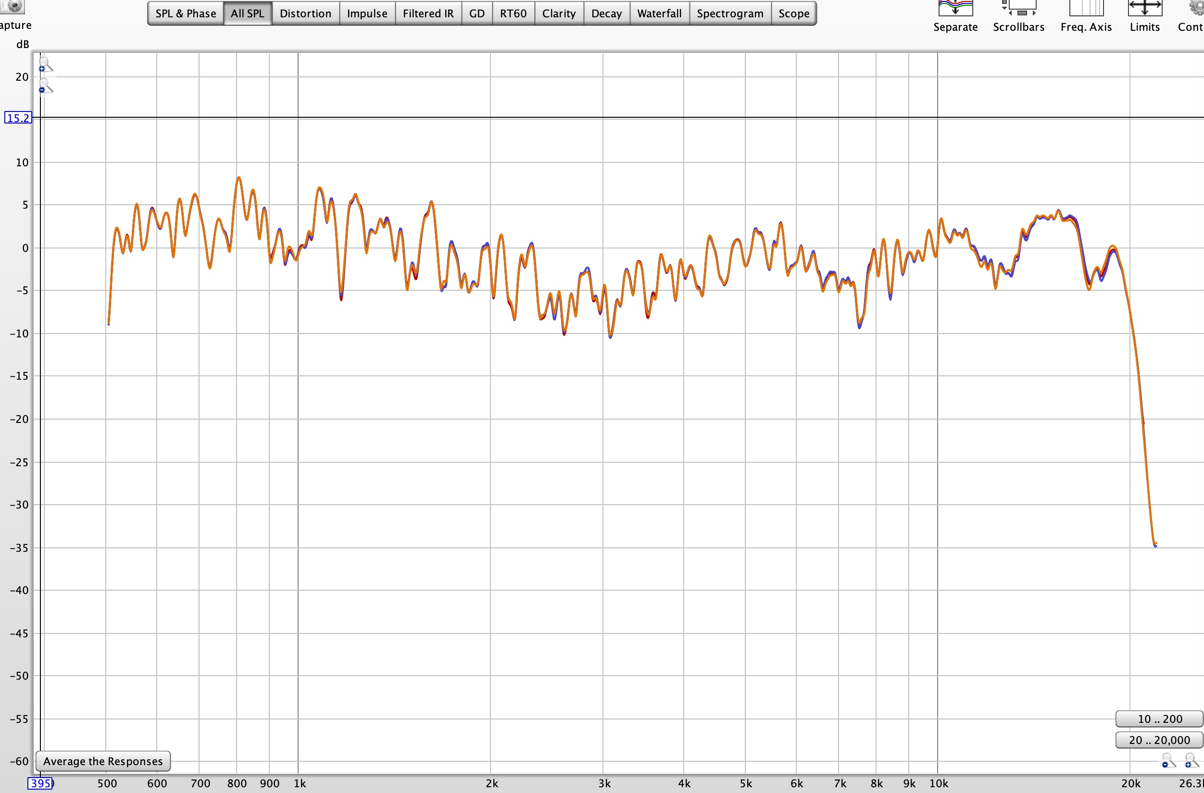The width and height of the screenshot is (1204, 793).
Task: Switch to the Spectrogram tab
Action: pyautogui.click(x=730, y=13)
